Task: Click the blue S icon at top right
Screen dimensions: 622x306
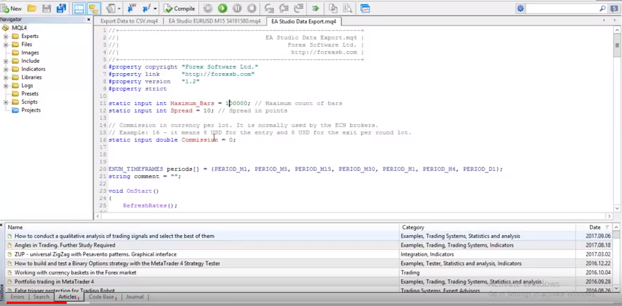Action: point(614,8)
